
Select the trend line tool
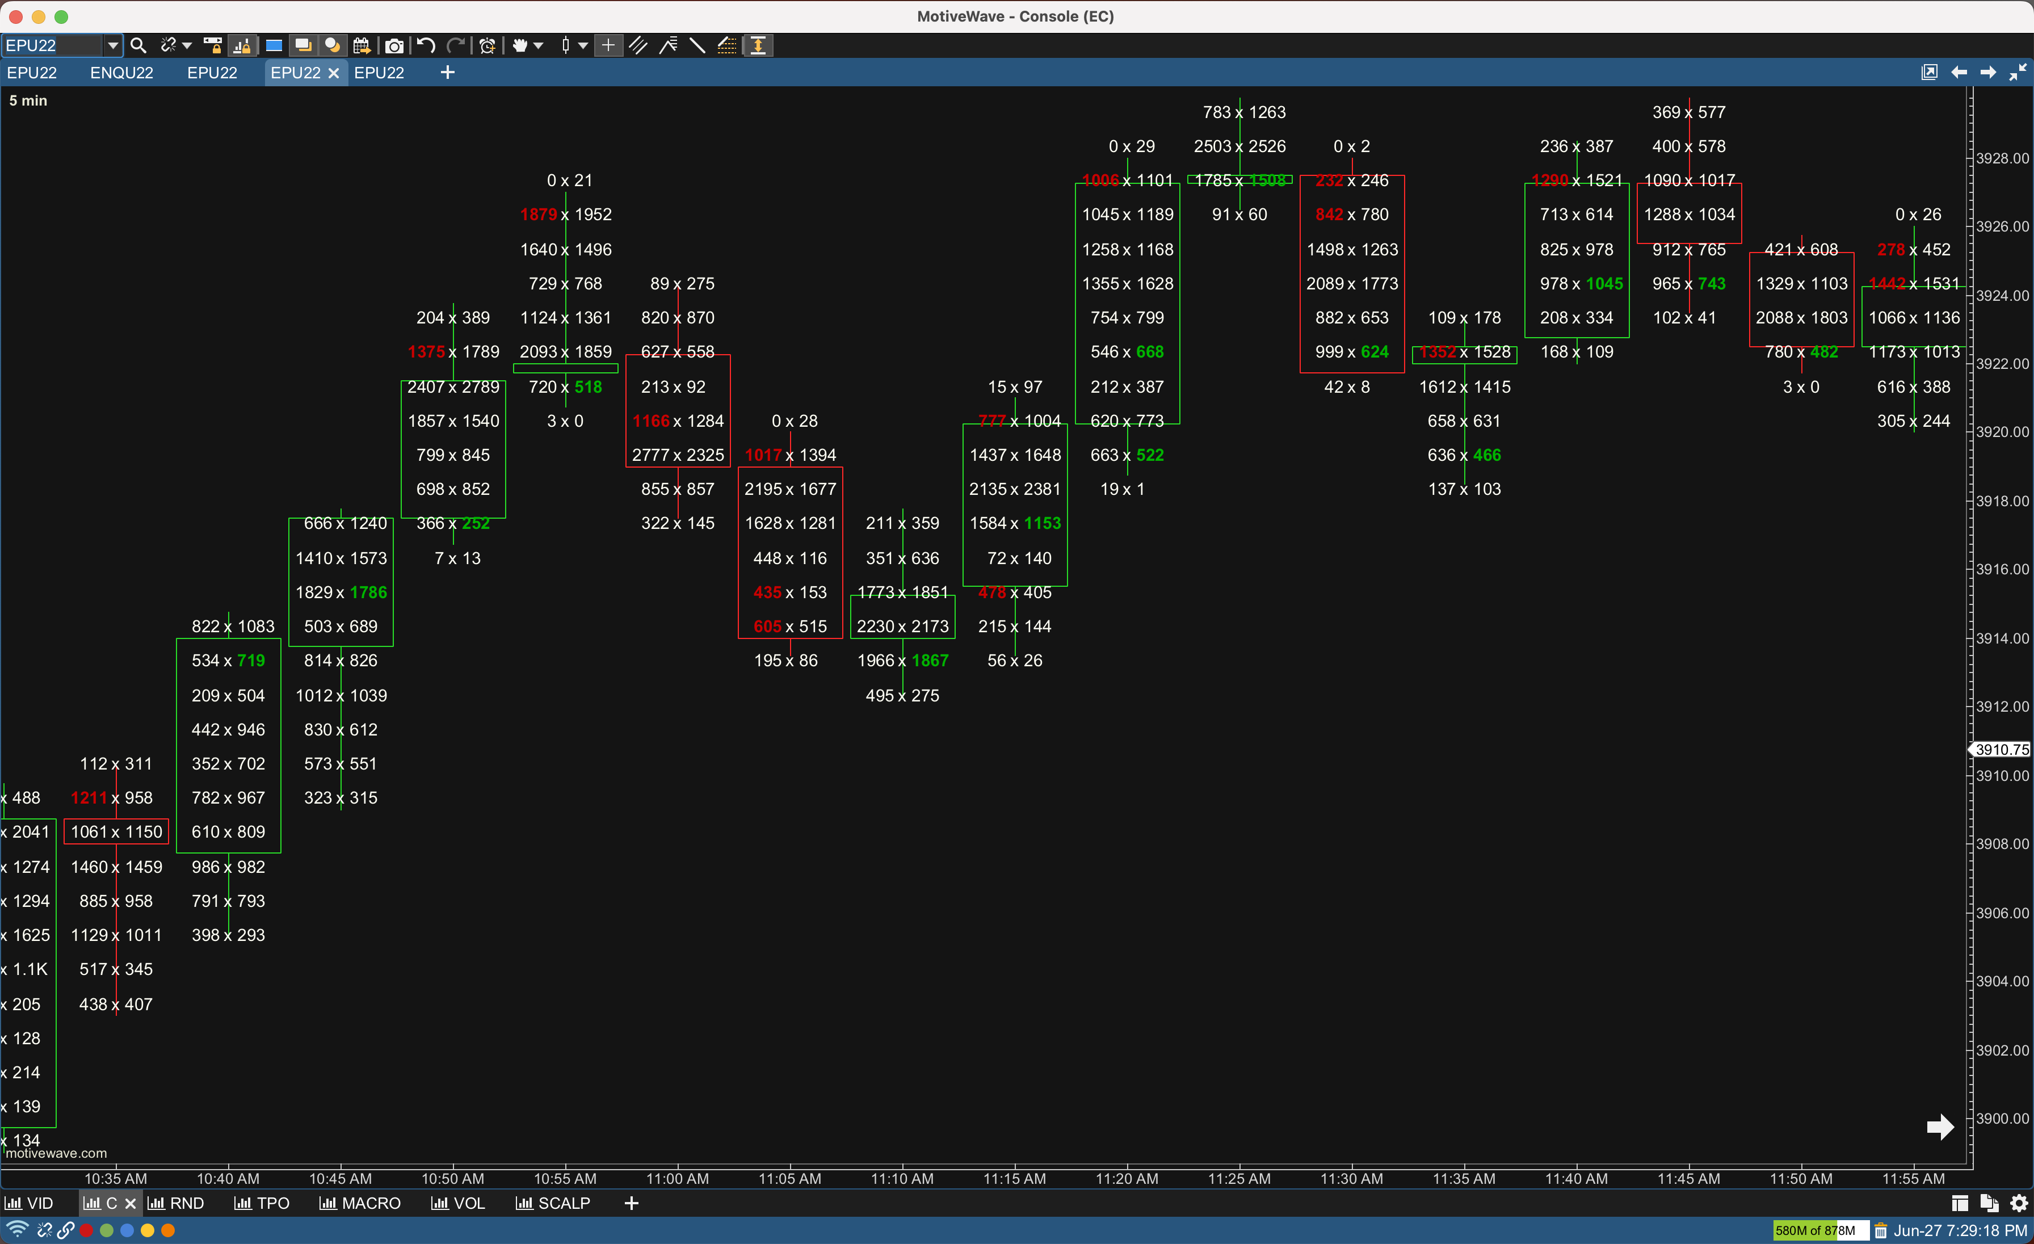point(697,45)
